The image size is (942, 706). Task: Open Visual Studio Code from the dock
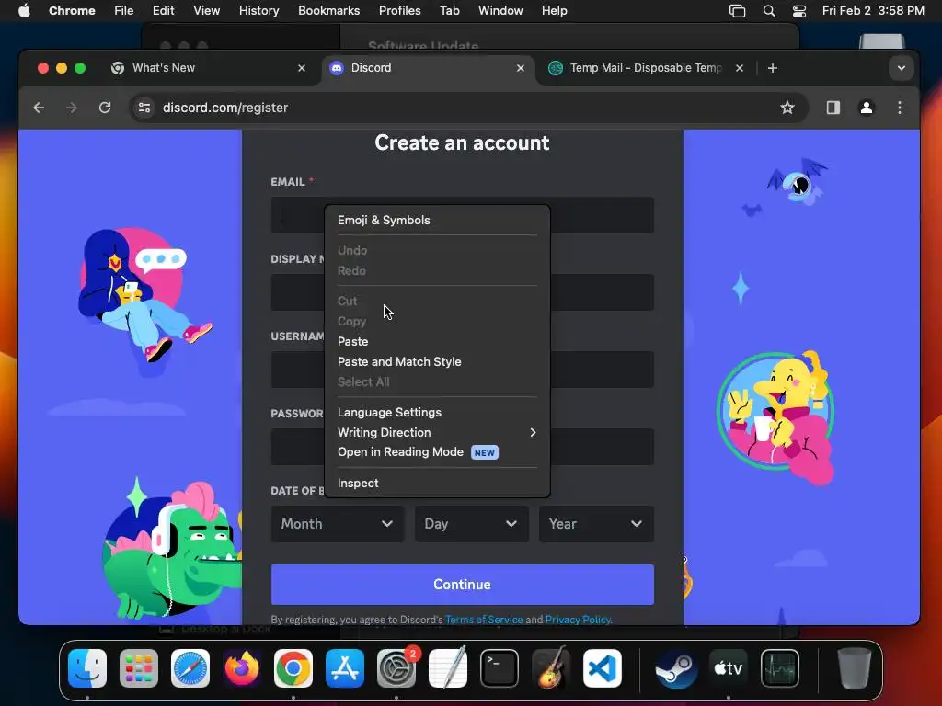coord(603,668)
